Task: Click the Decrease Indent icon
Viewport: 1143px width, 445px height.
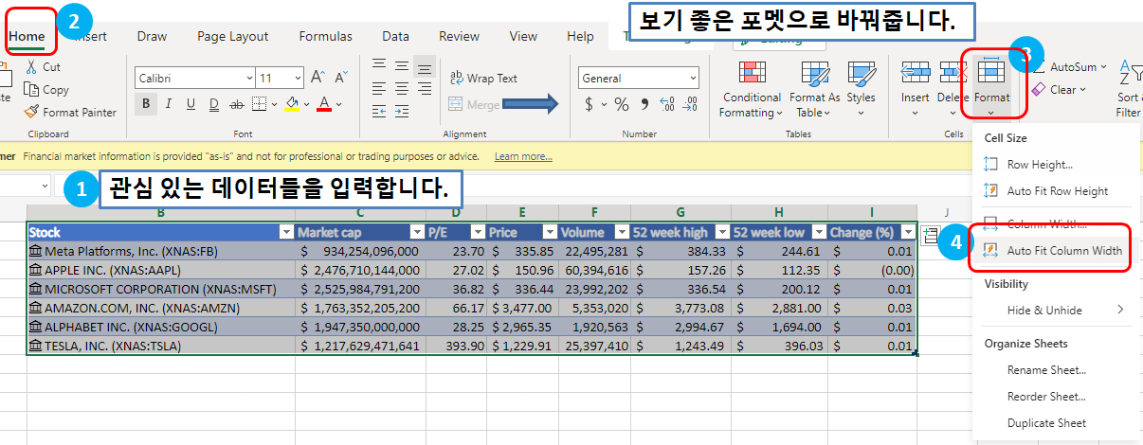Action: (379, 110)
